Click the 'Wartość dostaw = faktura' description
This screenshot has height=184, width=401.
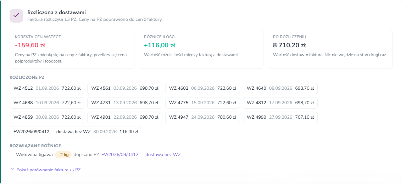(x=330, y=55)
